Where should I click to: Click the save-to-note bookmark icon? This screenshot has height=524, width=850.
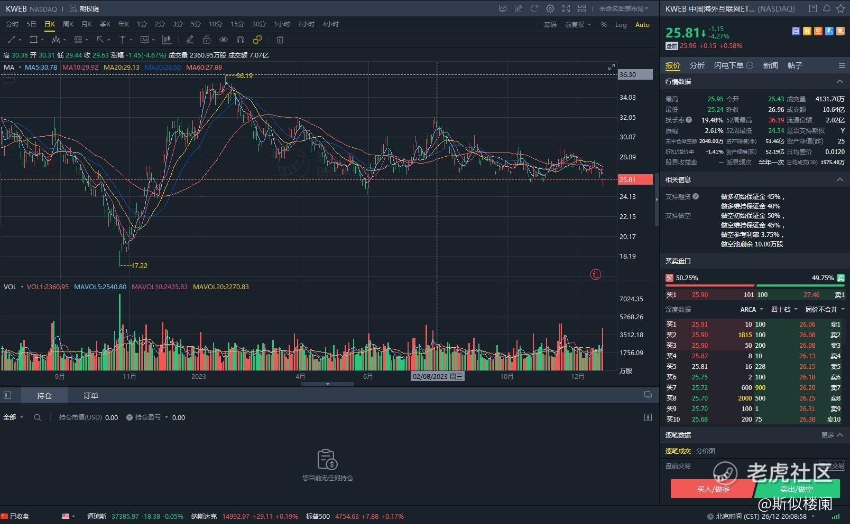click(813, 8)
